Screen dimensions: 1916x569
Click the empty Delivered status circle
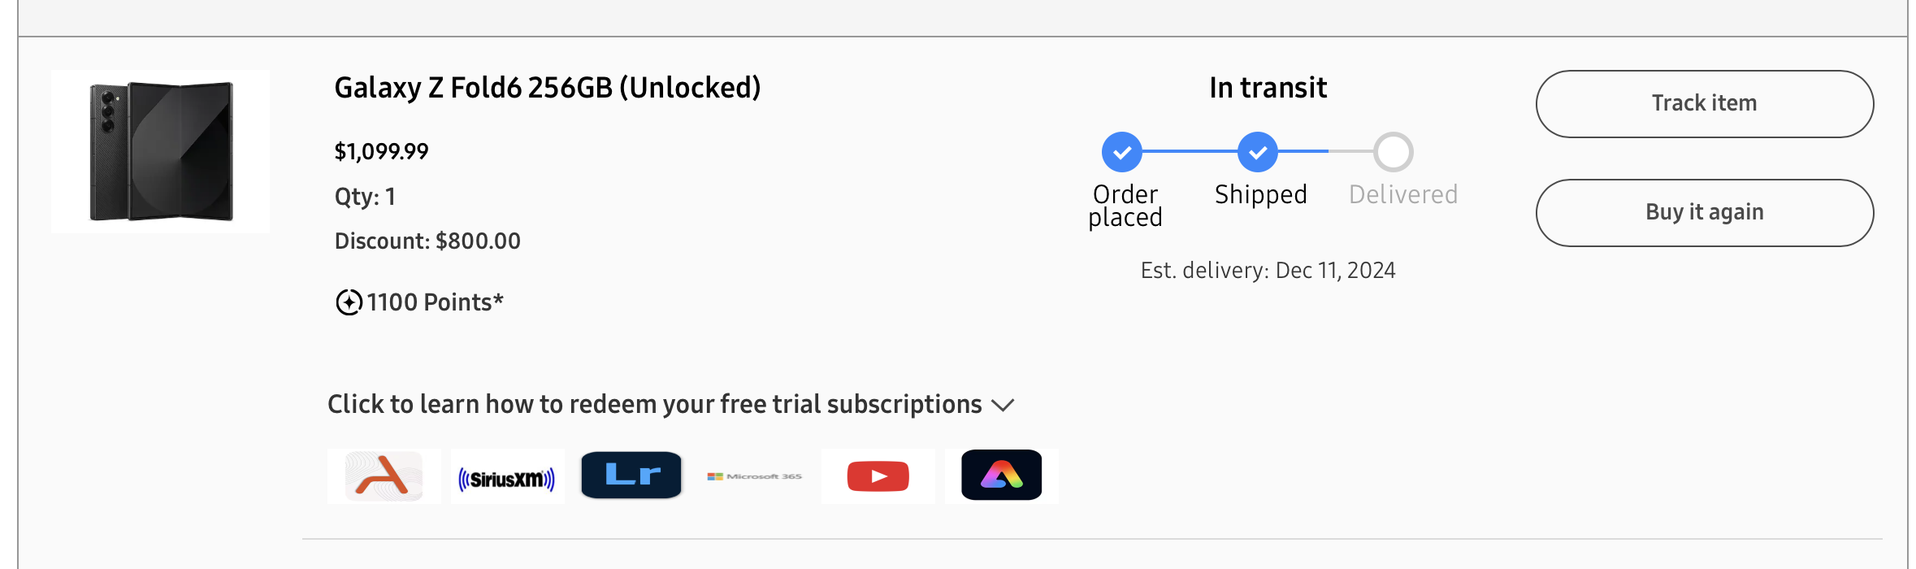[1394, 152]
